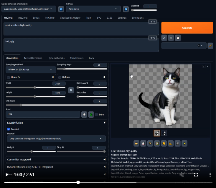Switch to the Lora tab
The width and height of the screenshot is (216, 188).
91,58
